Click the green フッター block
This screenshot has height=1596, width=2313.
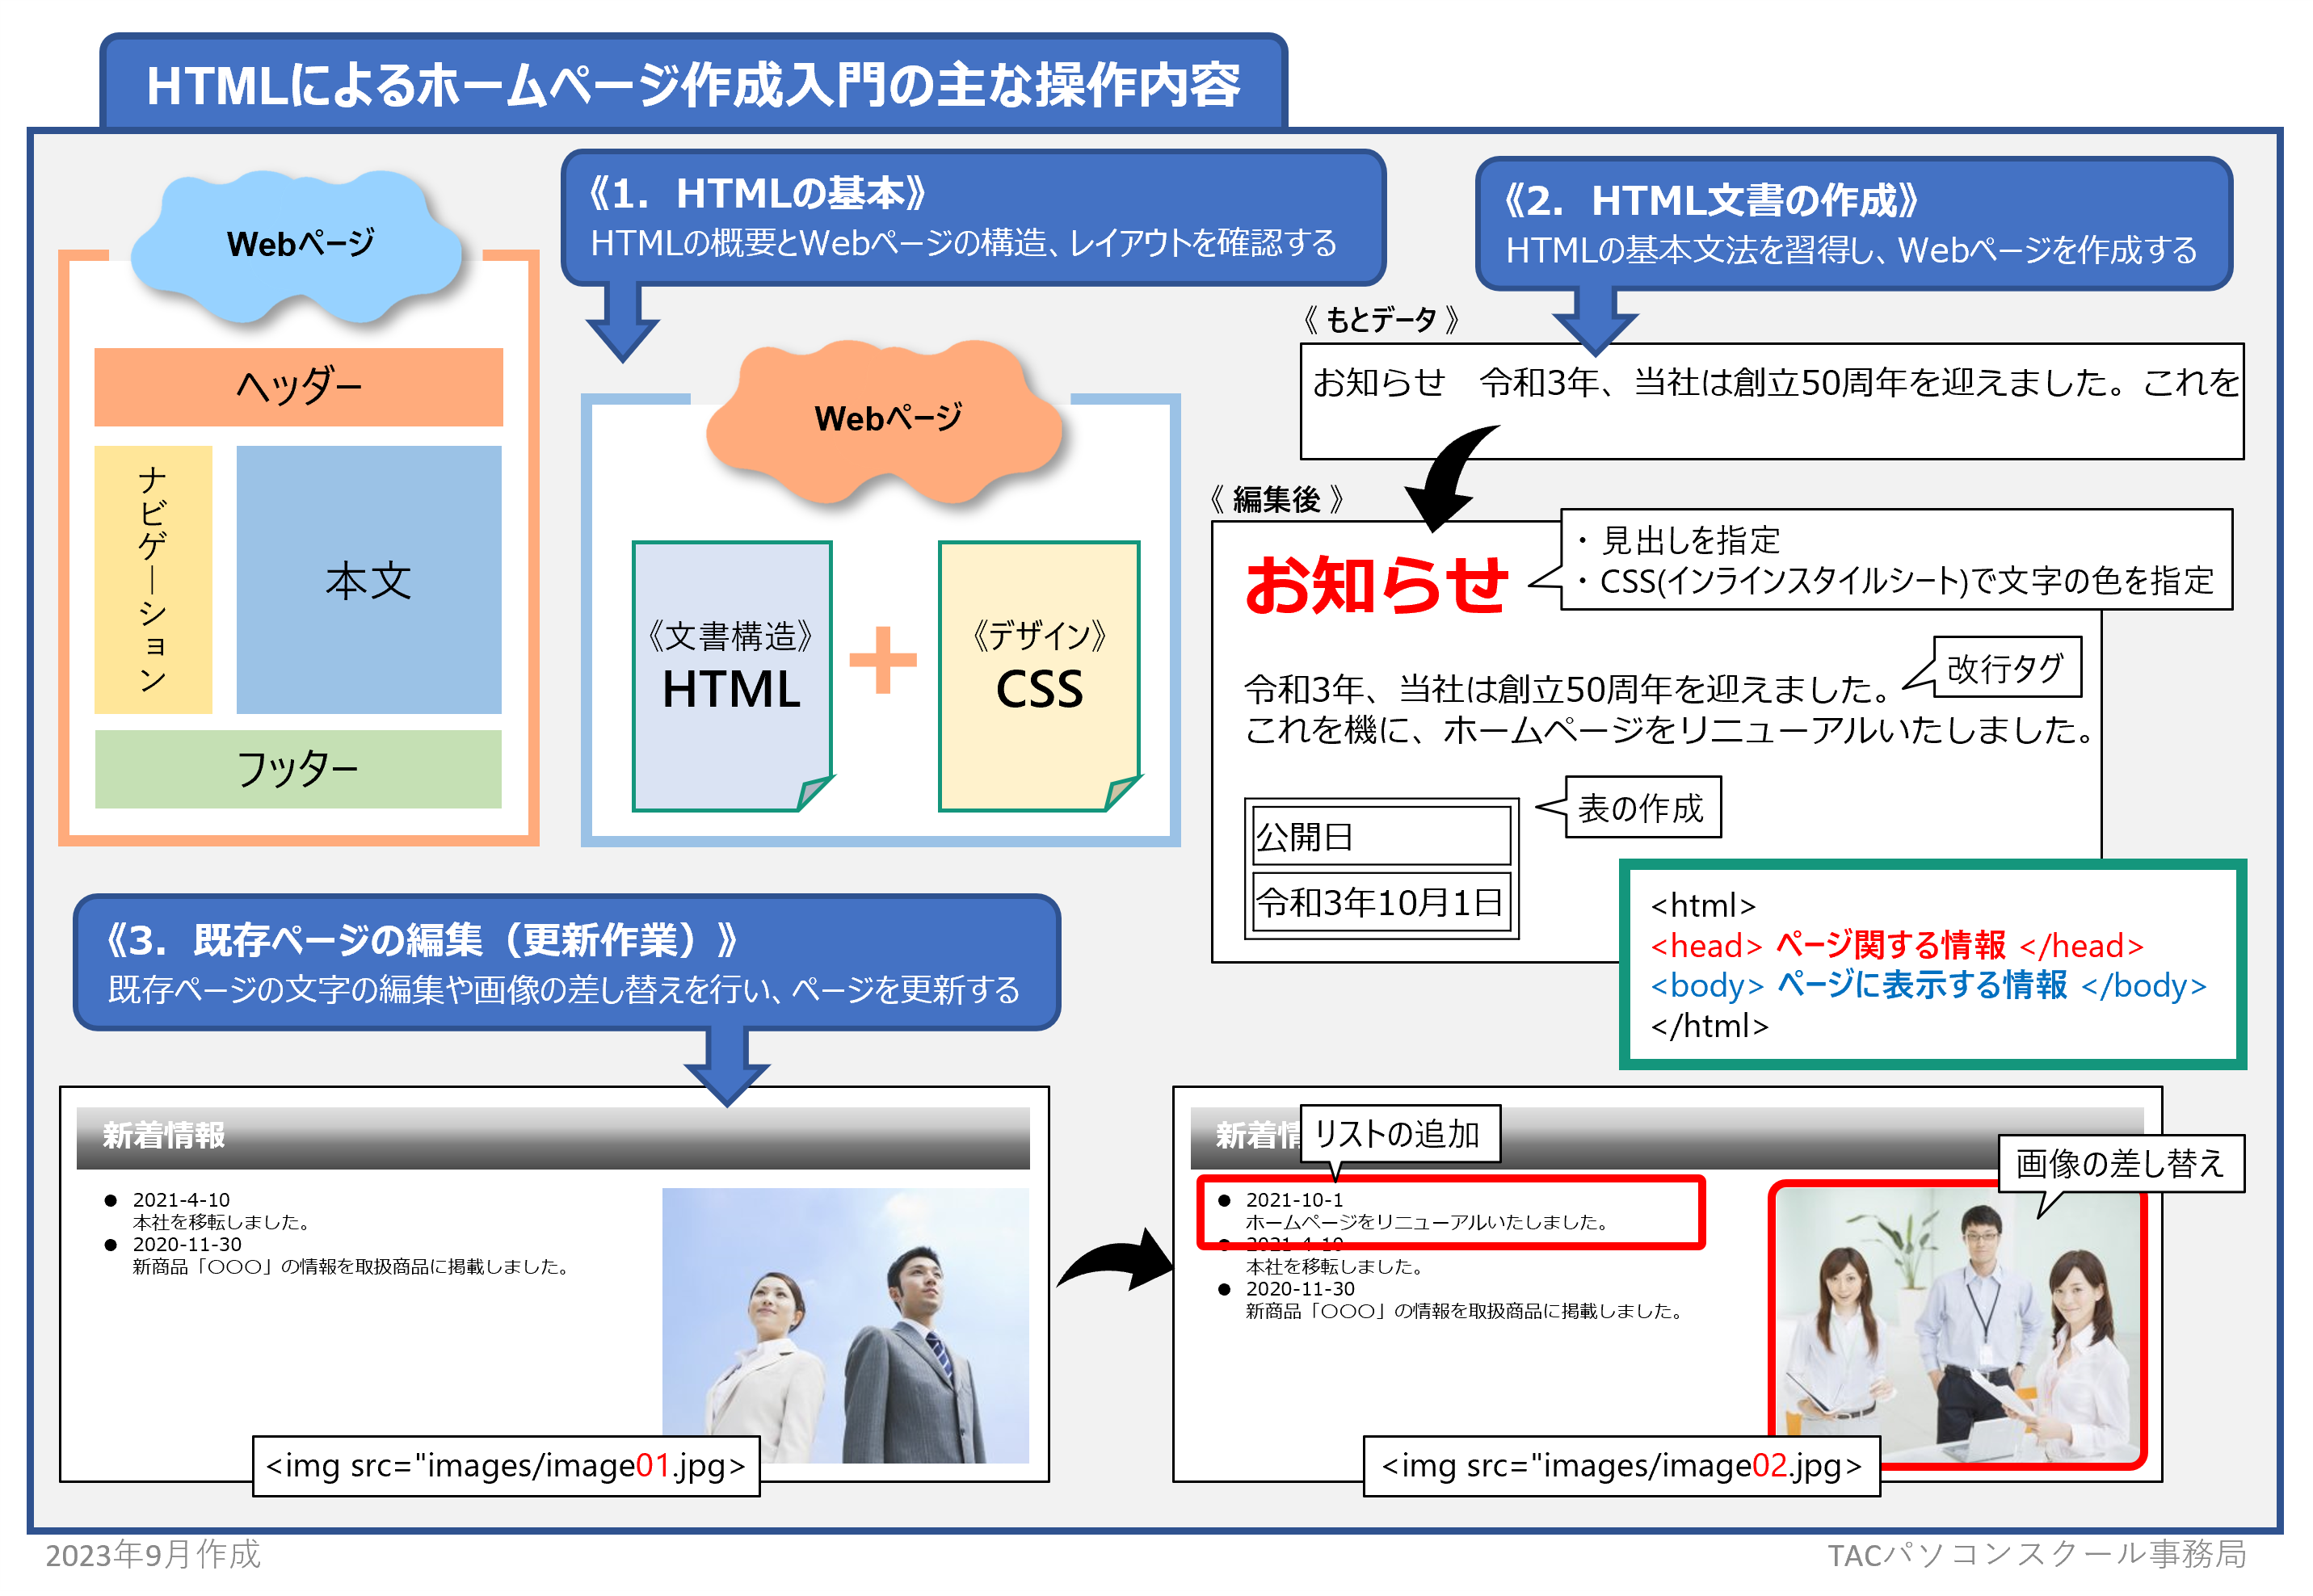tap(298, 768)
